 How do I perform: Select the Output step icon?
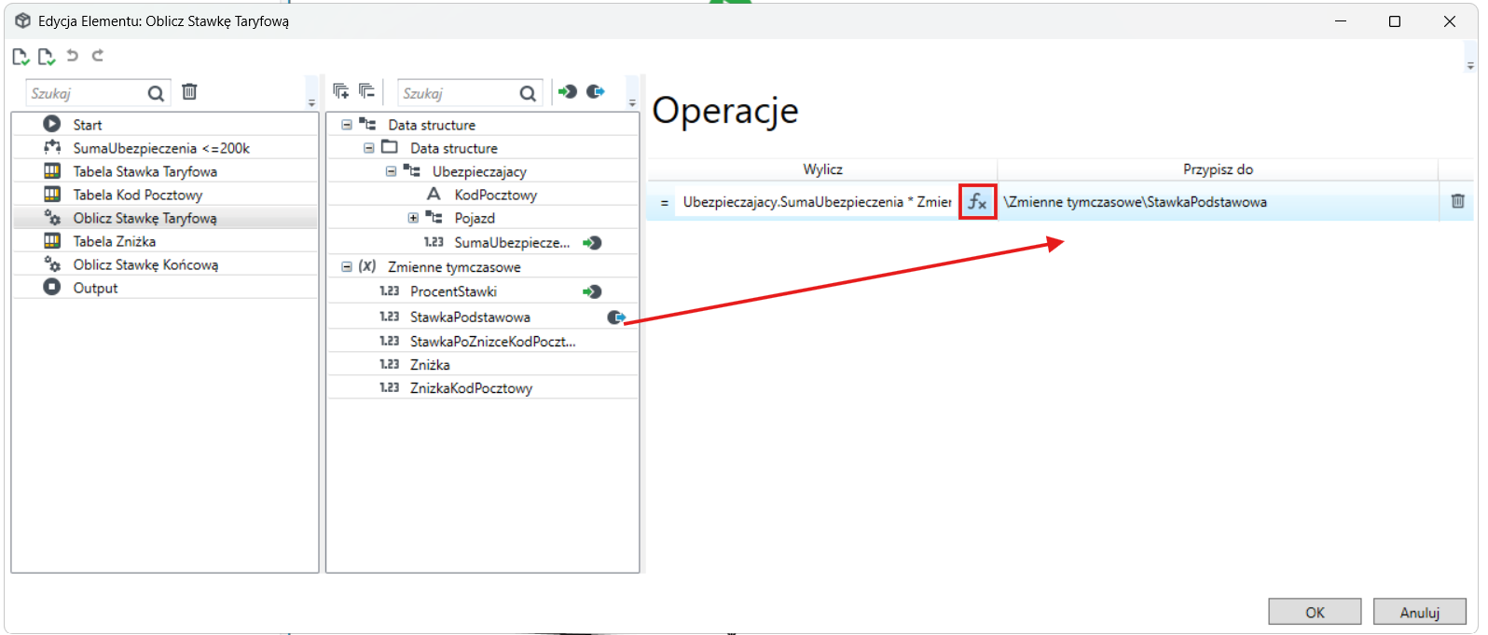tap(52, 287)
